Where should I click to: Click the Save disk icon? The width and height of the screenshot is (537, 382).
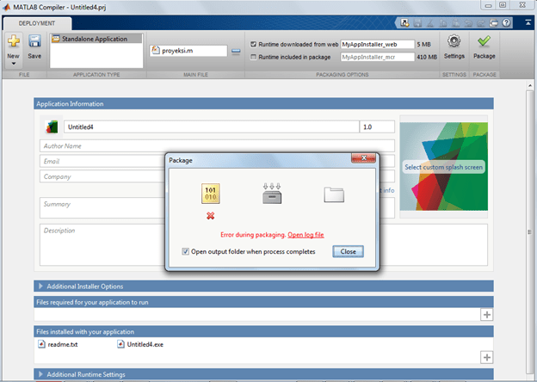(34, 41)
